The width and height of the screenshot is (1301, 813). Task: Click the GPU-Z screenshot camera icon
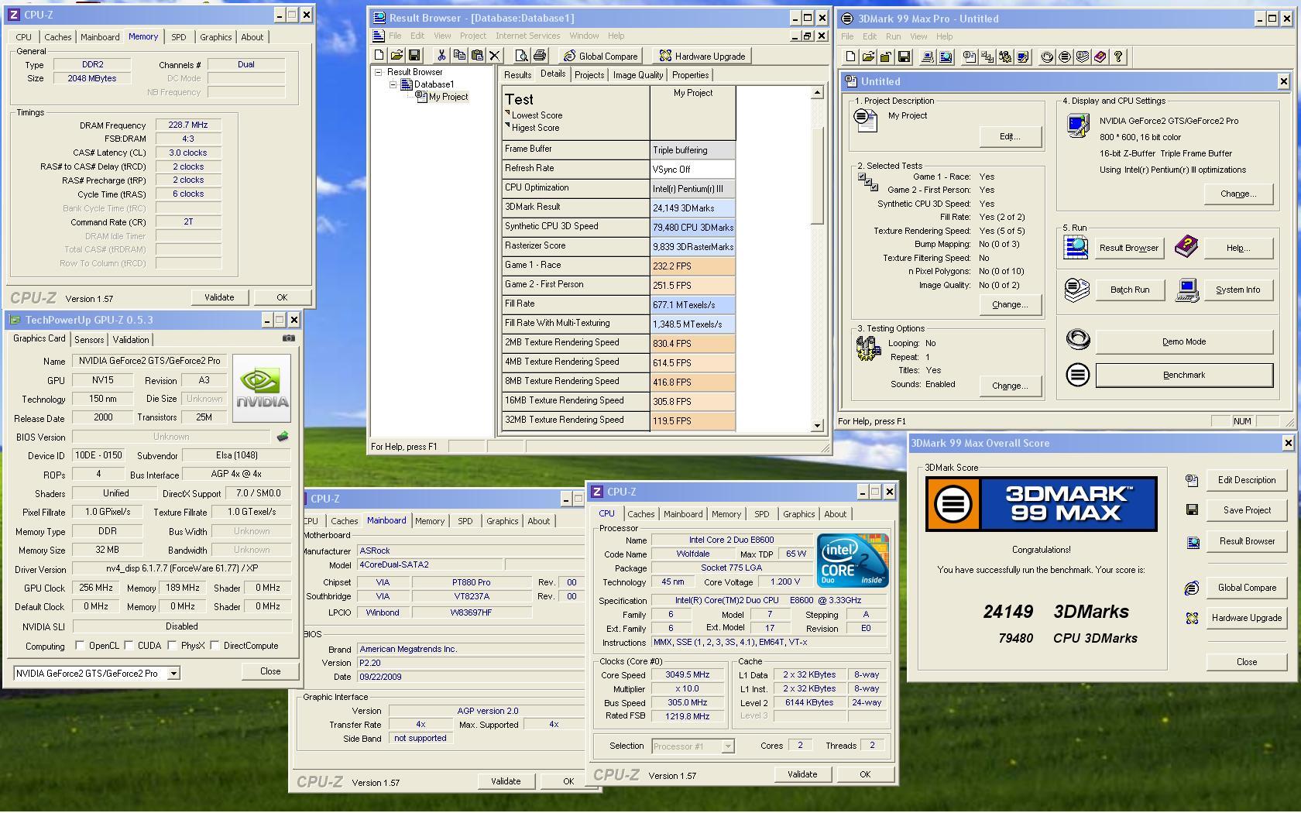pyautogui.click(x=288, y=338)
